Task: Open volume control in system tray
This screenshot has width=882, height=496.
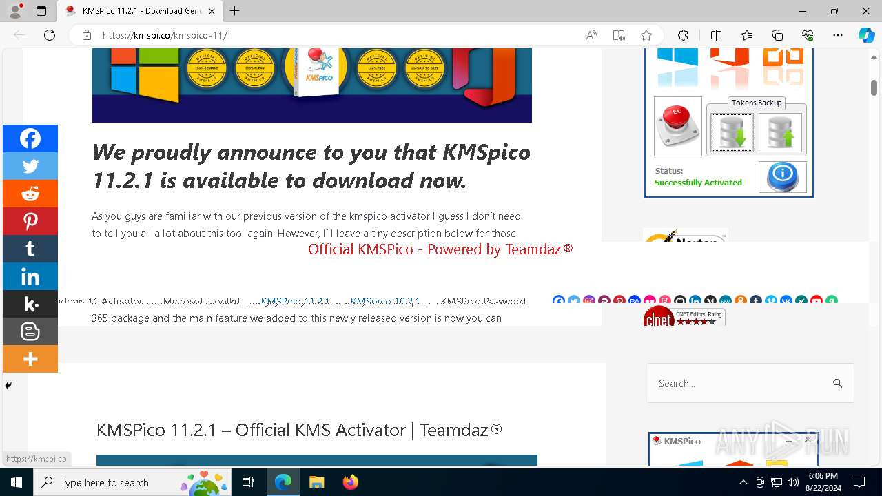Action: click(x=792, y=482)
